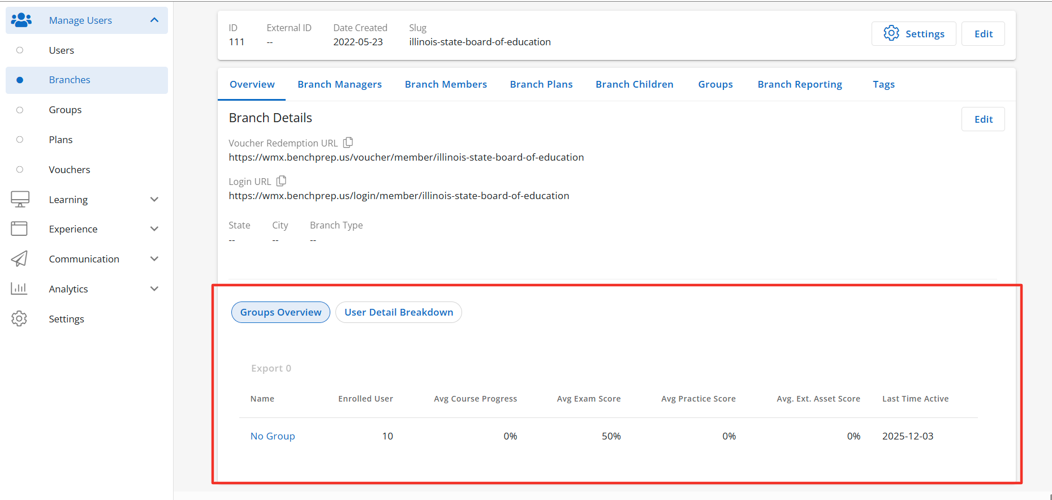This screenshot has height=500, width=1052.
Task: Copy the Voucher Redemption URL
Action: [x=348, y=143]
